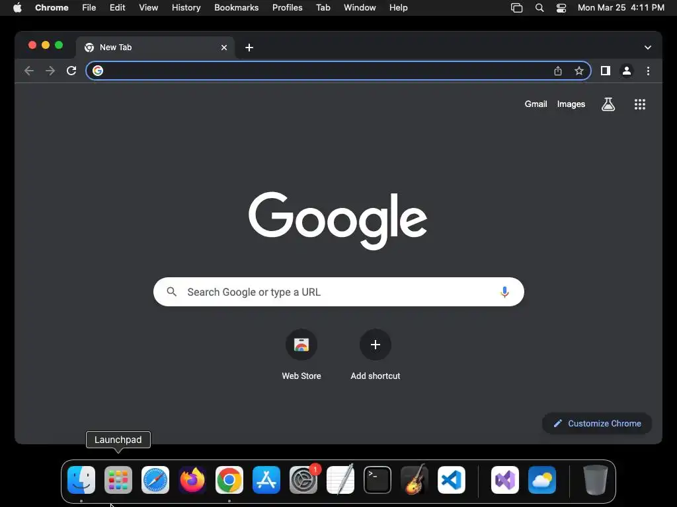
Task: Open Spotlight search in menu bar
Action: (539, 8)
